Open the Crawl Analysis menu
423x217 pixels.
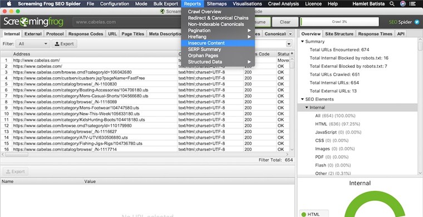tap(283, 4)
